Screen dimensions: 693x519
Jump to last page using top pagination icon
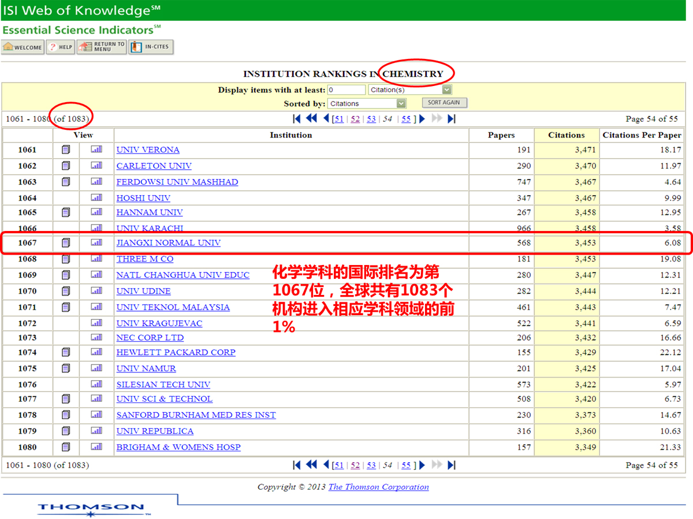[x=452, y=119]
